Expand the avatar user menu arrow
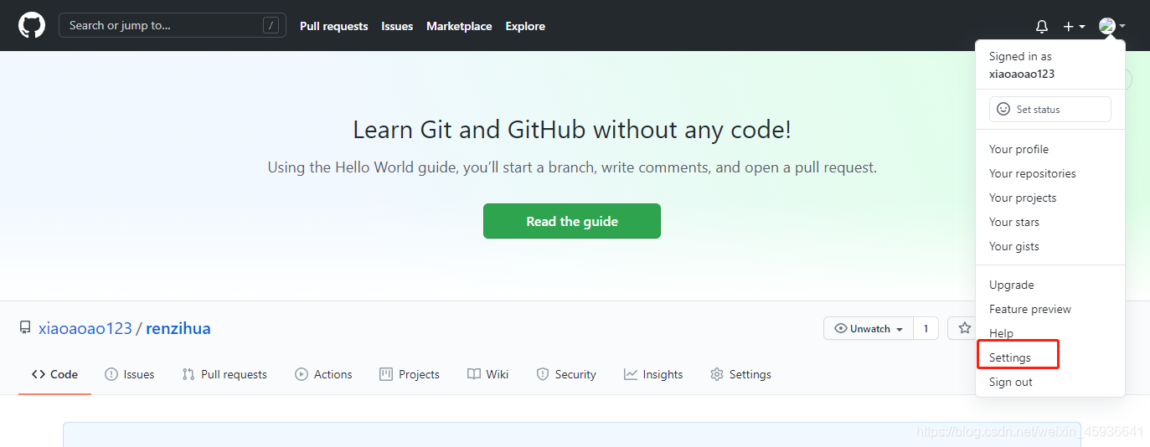The height and width of the screenshot is (447, 1150). tap(1122, 27)
